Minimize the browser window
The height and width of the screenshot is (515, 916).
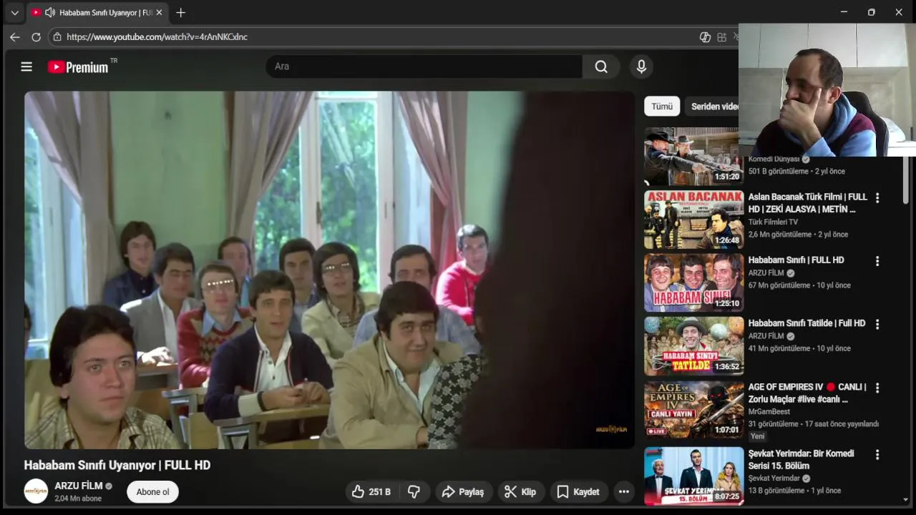coord(844,12)
